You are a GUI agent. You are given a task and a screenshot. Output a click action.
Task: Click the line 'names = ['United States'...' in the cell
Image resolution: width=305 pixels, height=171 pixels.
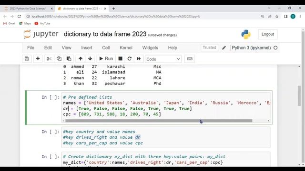coord(166,103)
